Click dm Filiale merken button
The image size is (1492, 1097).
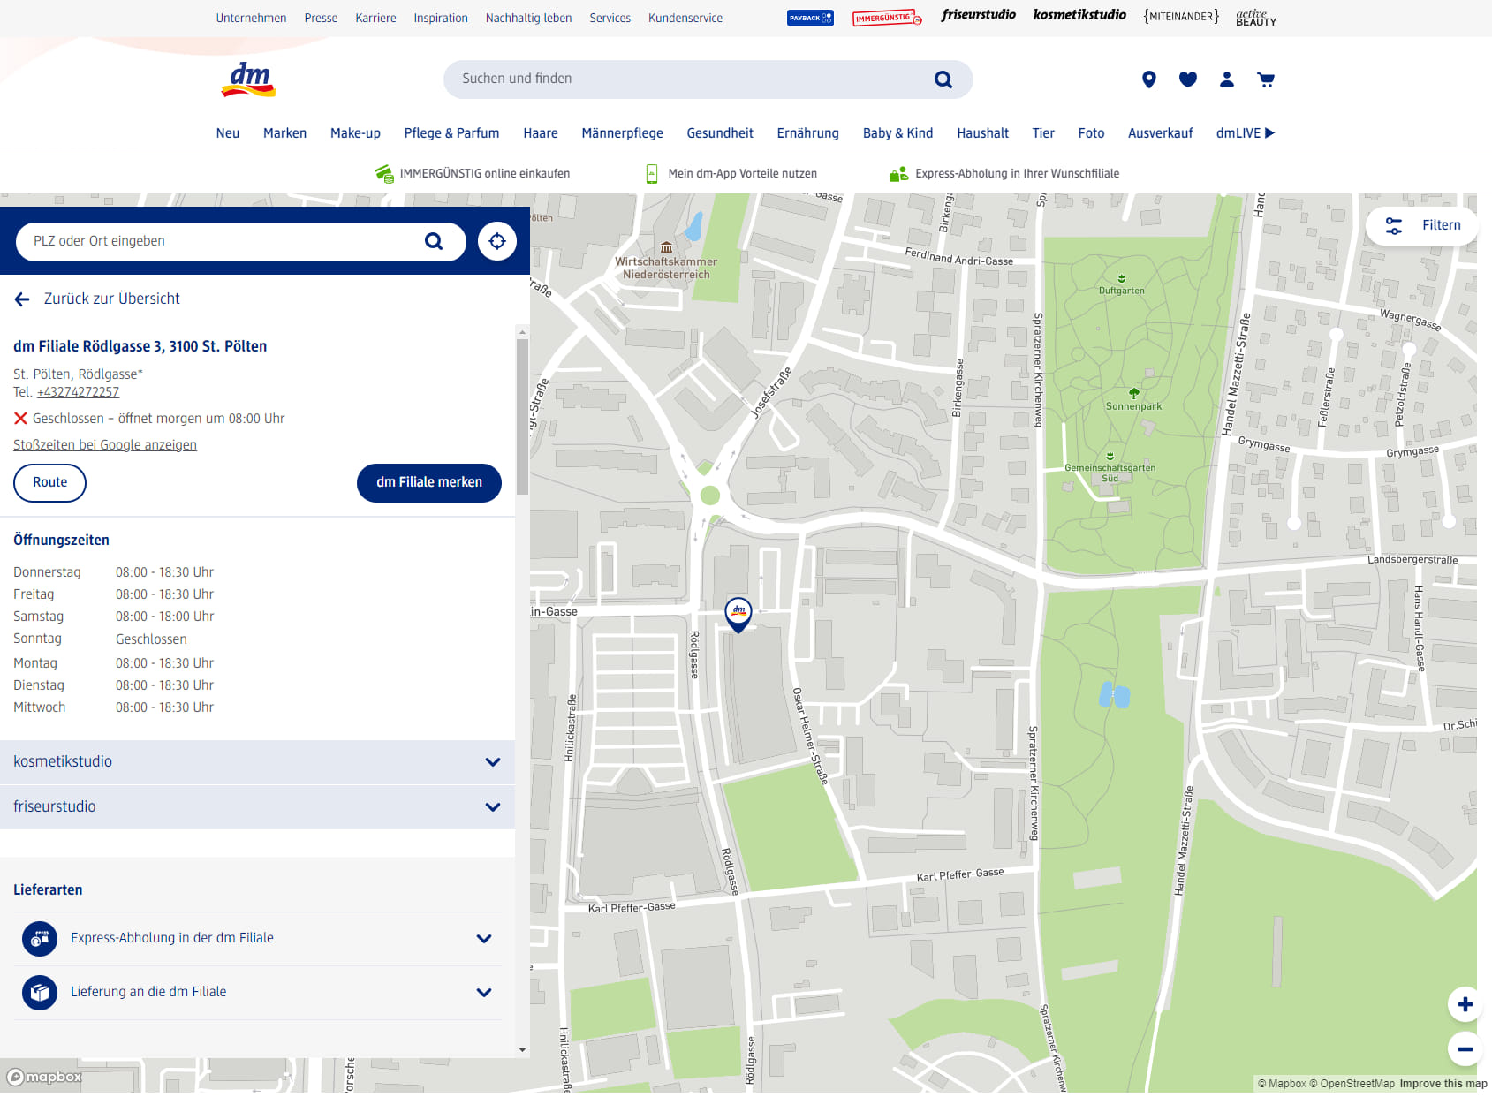click(429, 483)
